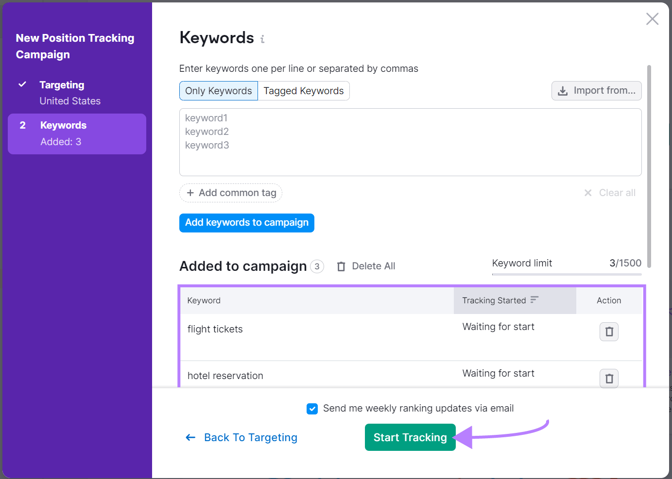Click Clear all link
This screenshot has width=672, height=479.
[610, 193]
